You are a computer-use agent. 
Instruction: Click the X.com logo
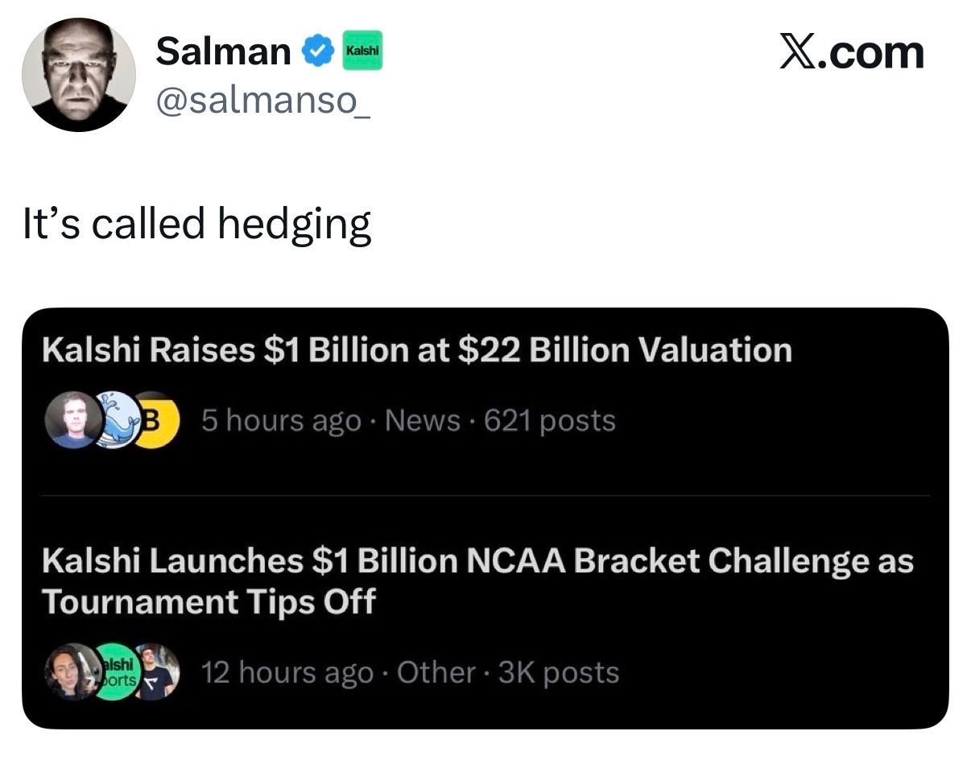[x=852, y=53]
